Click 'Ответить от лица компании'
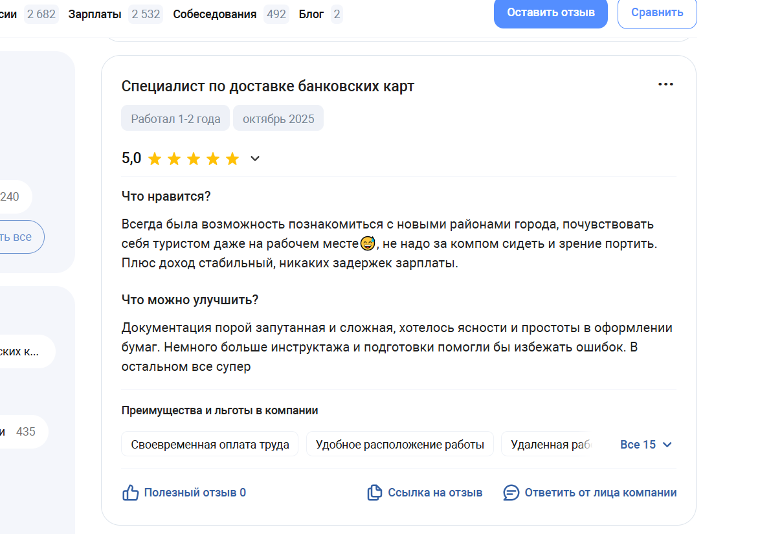The width and height of the screenshot is (782, 534). click(600, 493)
